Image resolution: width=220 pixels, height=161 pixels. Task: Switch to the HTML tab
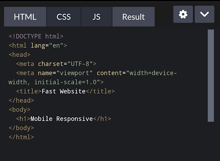click(25, 17)
